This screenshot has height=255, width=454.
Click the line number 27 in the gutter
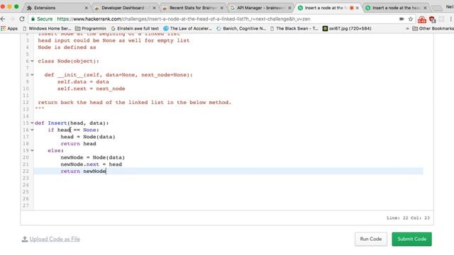point(26,205)
